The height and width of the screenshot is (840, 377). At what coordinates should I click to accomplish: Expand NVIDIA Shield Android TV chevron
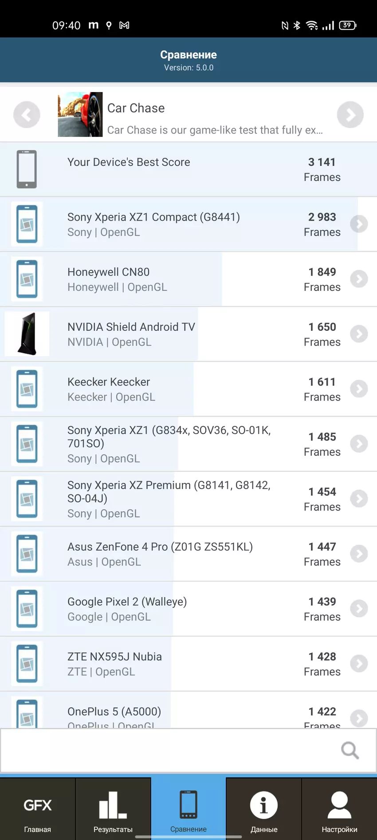point(359,334)
